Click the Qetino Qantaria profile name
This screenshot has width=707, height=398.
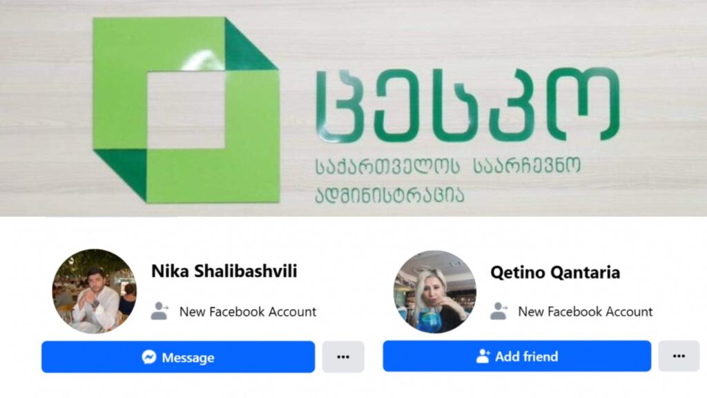pyautogui.click(x=555, y=272)
